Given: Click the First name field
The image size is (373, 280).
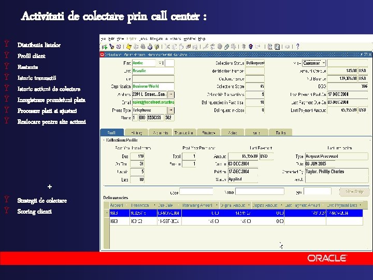Looking at the screenshot, I should click(x=144, y=63).
